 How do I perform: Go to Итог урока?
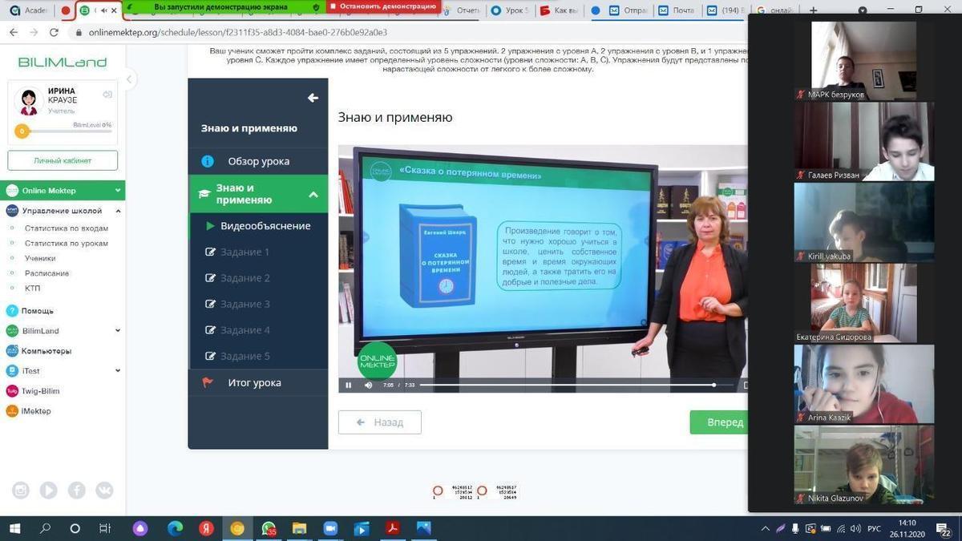point(254,383)
